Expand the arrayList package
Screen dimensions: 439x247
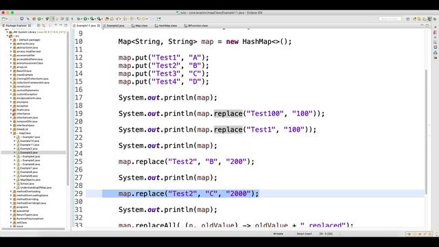tap(11, 67)
